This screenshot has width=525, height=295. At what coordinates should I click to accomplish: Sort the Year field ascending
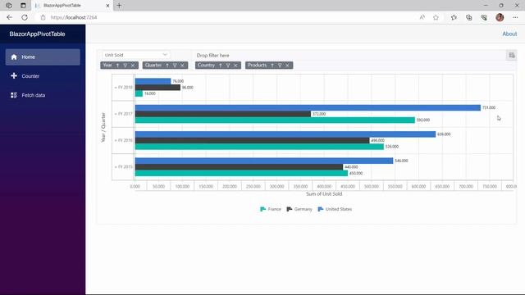click(117, 66)
